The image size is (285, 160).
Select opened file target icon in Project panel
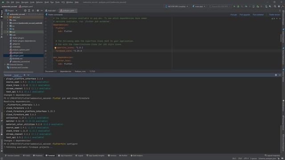25,11
